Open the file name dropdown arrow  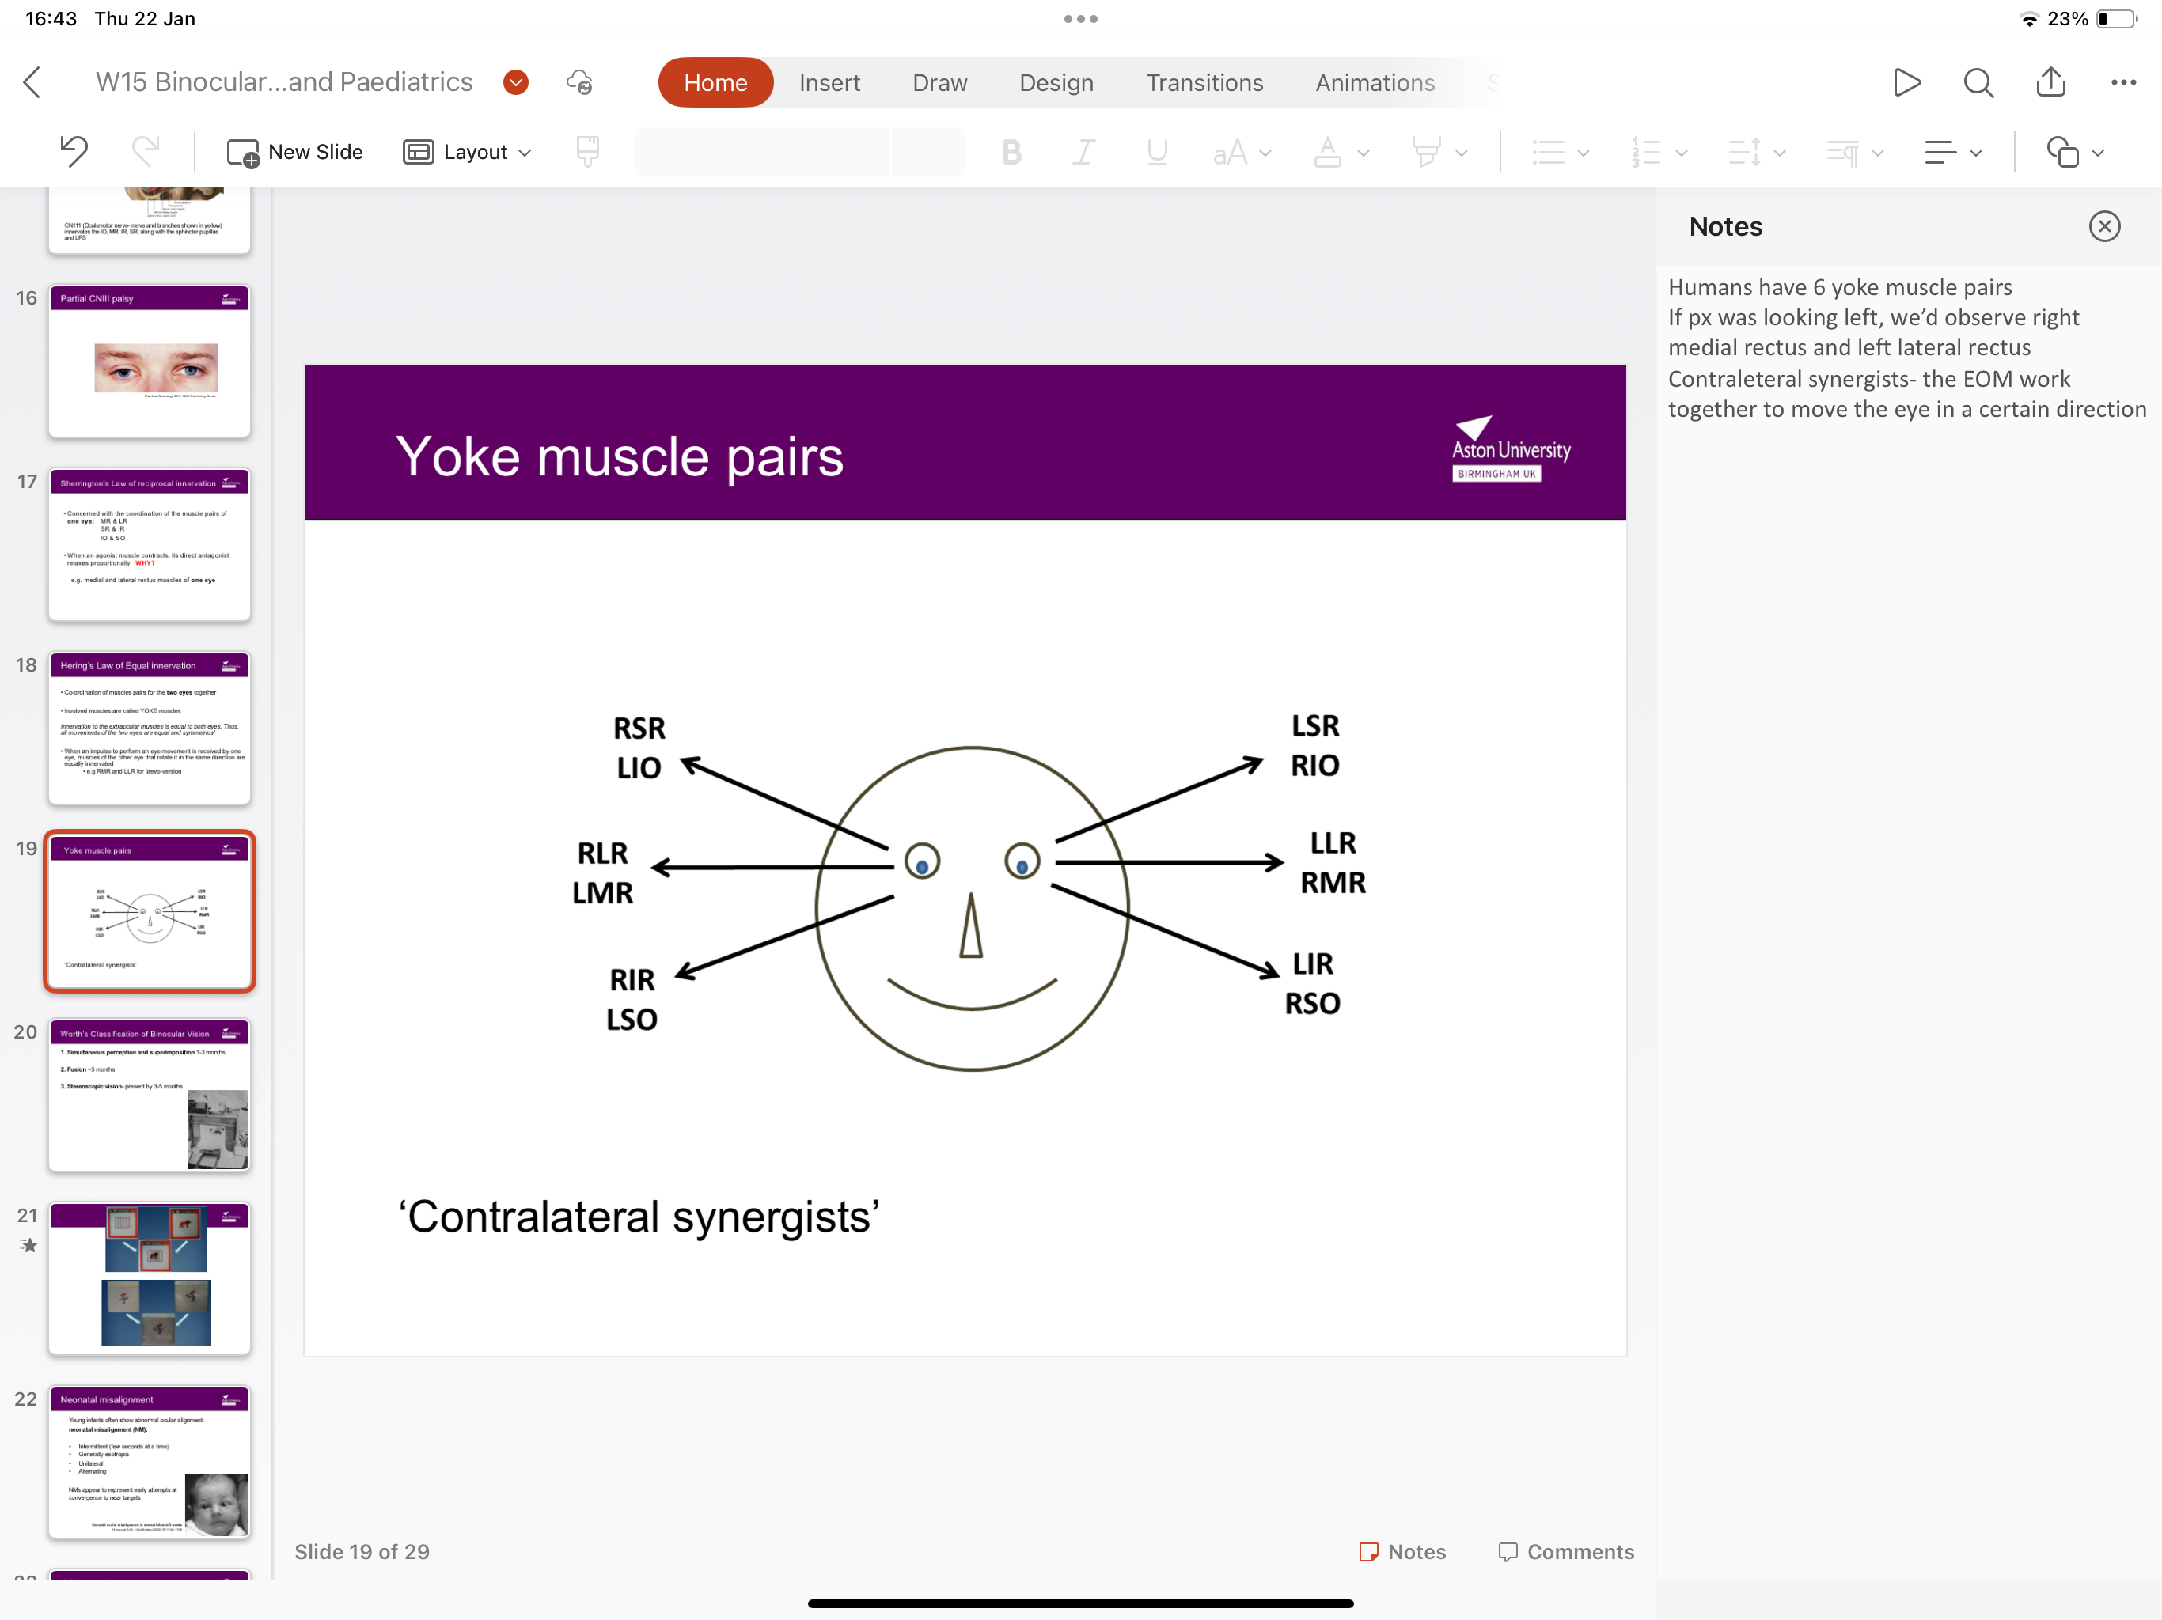[x=516, y=82]
